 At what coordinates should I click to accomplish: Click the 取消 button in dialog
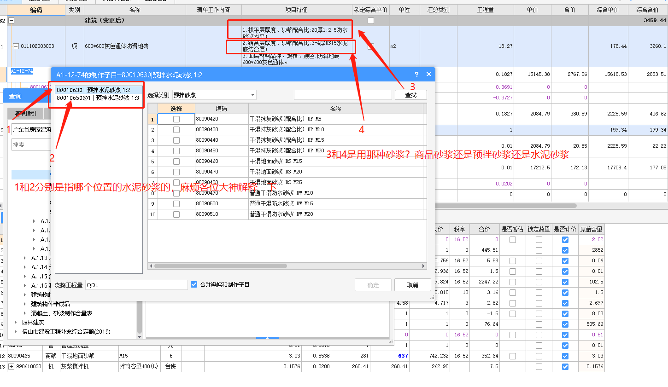(412, 285)
